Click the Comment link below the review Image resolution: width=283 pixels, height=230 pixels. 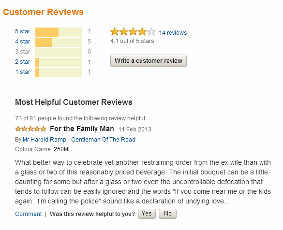29,214
